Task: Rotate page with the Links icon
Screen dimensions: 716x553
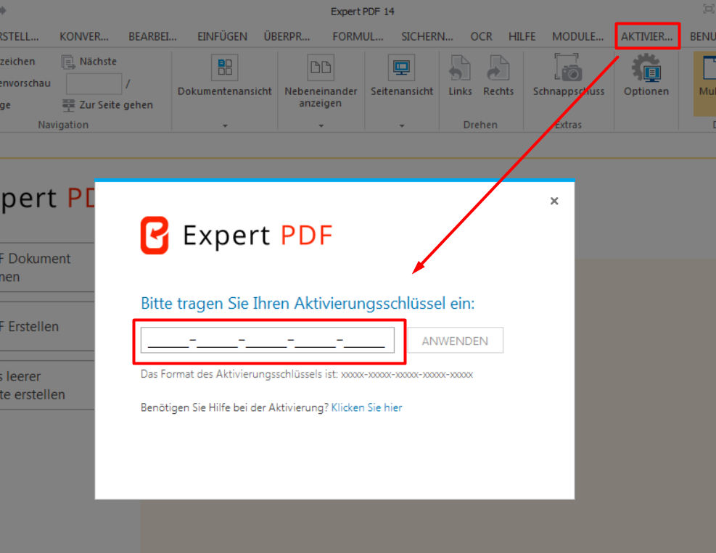Action: (x=460, y=68)
